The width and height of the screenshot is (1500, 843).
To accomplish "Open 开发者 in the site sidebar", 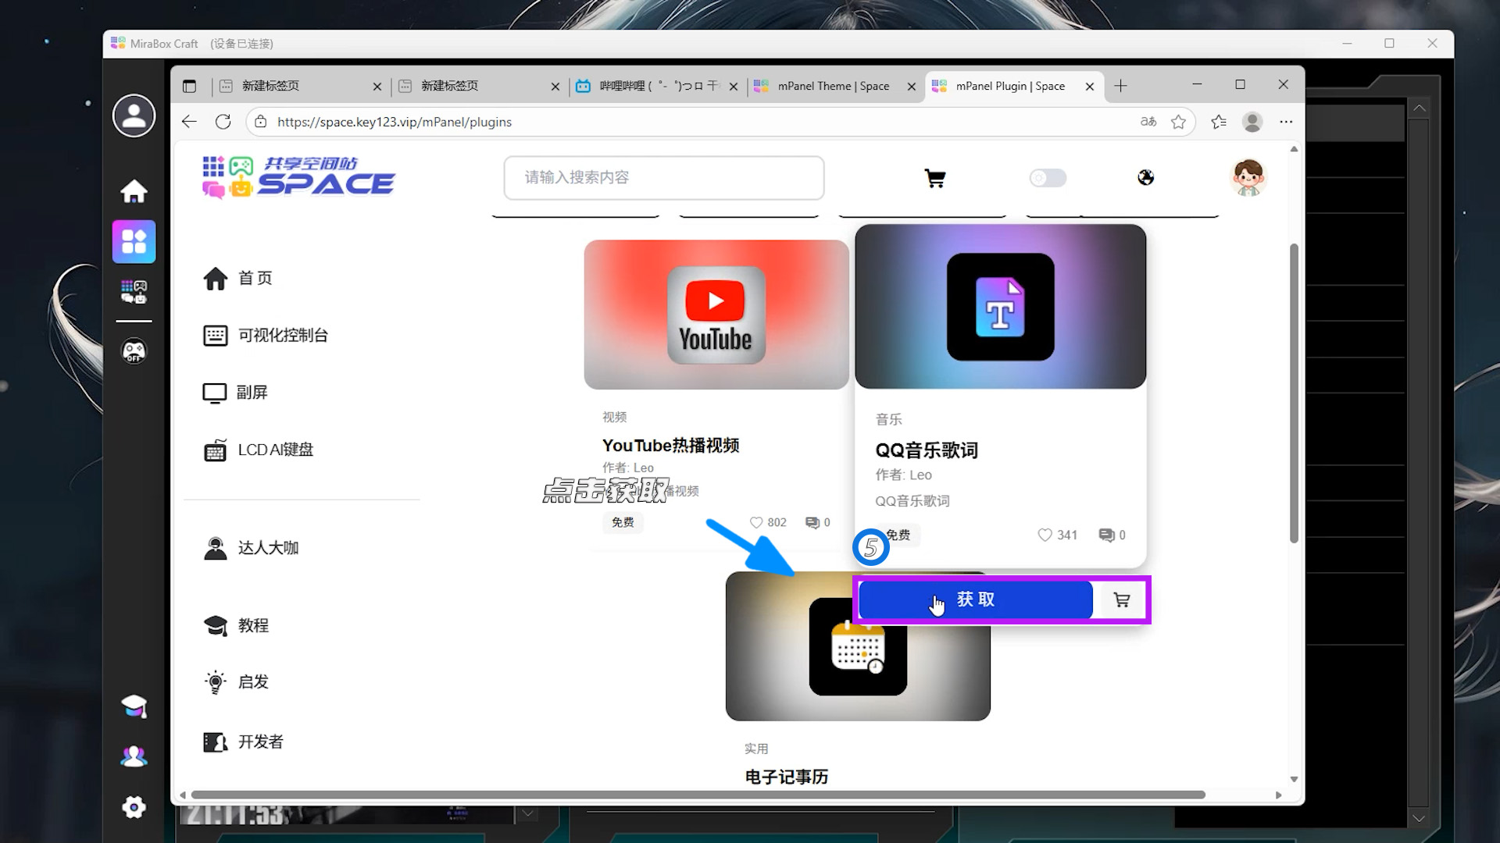I will point(244,742).
